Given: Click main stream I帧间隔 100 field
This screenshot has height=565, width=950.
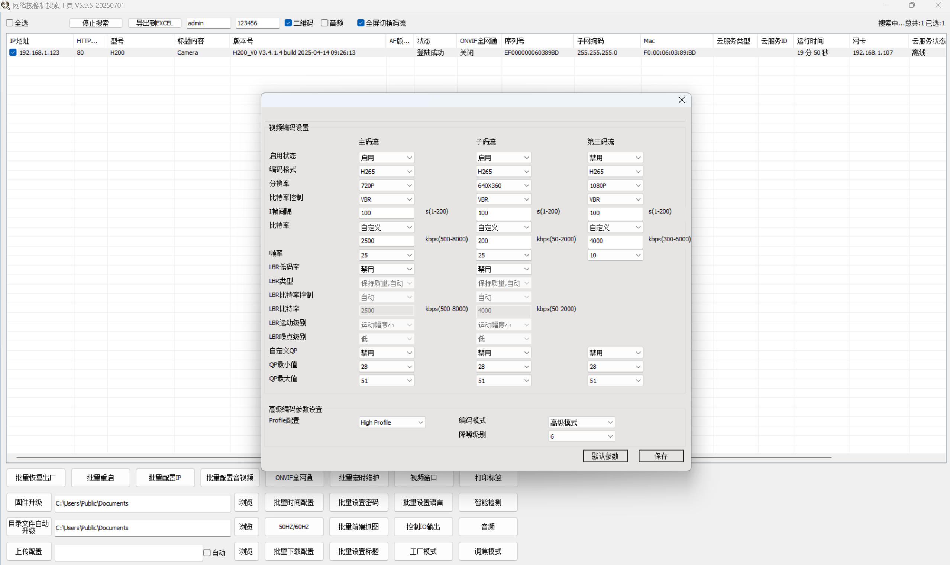Looking at the screenshot, I should tap(386, 213).
